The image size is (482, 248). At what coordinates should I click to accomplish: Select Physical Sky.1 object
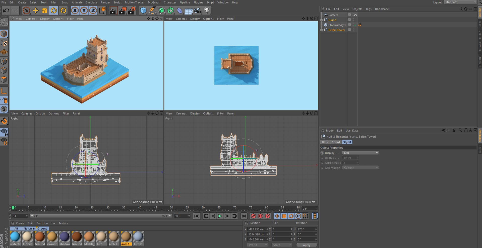pos(337,25)
